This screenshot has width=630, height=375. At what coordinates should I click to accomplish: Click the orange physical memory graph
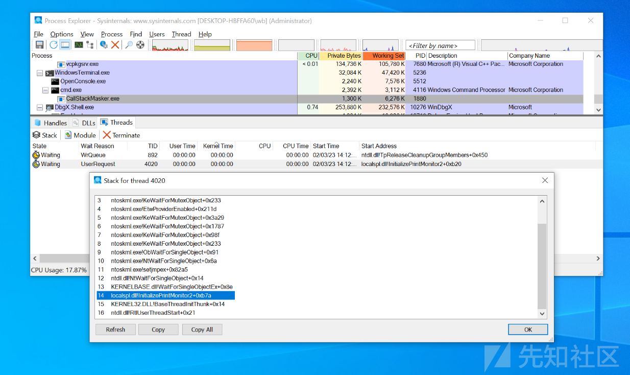[x=254, y=45]
